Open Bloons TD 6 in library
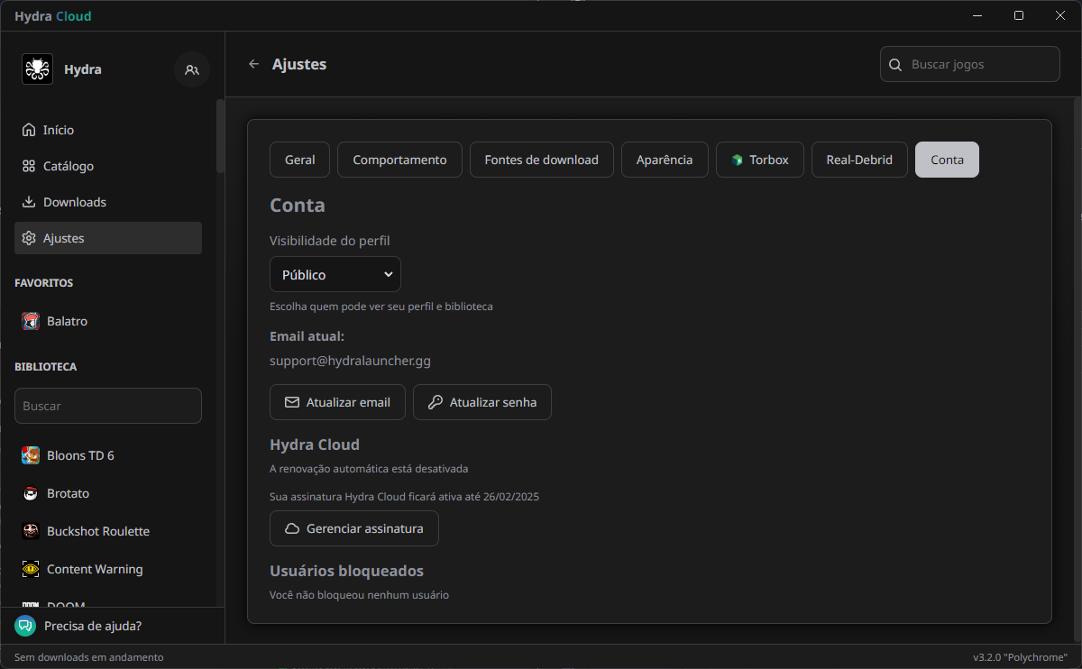 [80, 455]
